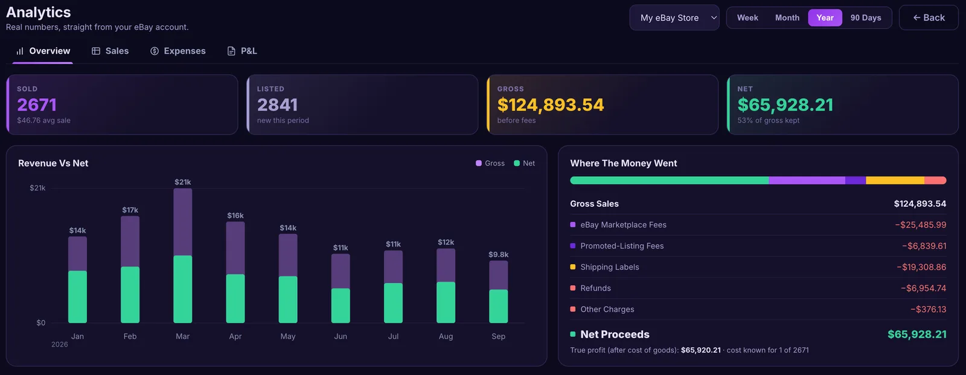Select the Year time range
This screenshot has height=375, width=966.
(825, 18)
